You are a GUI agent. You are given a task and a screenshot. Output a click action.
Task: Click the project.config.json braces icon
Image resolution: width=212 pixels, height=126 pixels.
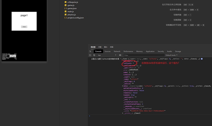65,18
